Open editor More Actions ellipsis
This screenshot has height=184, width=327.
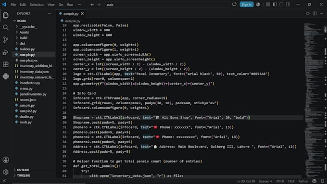[321, 13]
